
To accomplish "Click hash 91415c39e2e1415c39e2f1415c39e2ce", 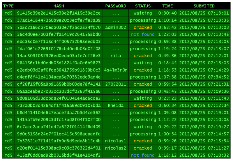I will click(x=59, y=13).
